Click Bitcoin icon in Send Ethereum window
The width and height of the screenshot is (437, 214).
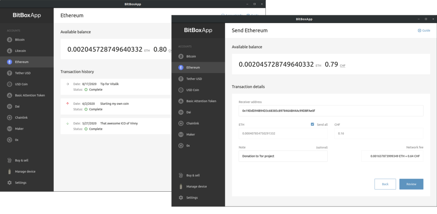tap(181, 56)
